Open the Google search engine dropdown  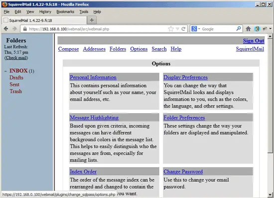196,29
